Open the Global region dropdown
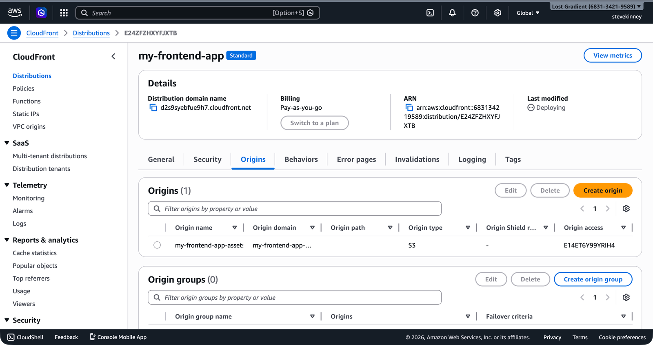The image size is (653, 345). [x=528, y=13]
